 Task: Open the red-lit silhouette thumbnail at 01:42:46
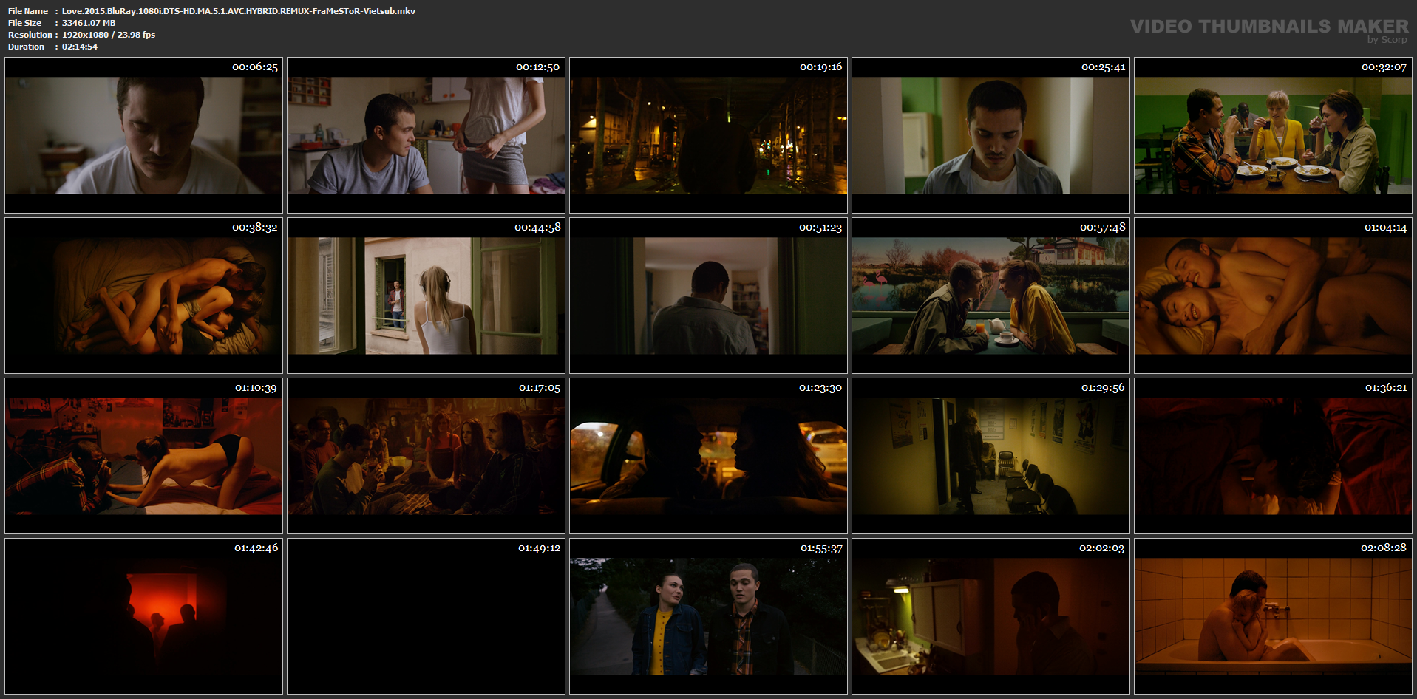(x=143, y=616)
